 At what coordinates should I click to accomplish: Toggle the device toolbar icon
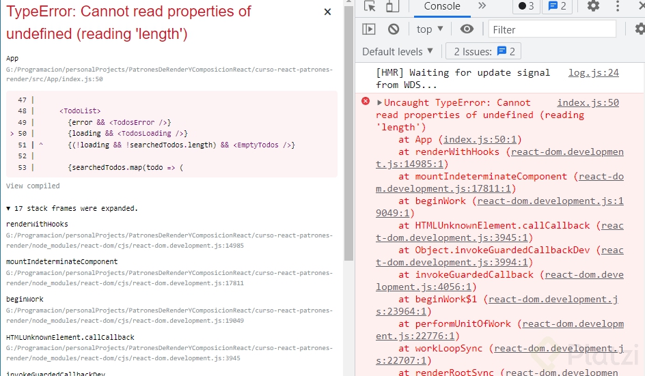(x=392, y=6)
